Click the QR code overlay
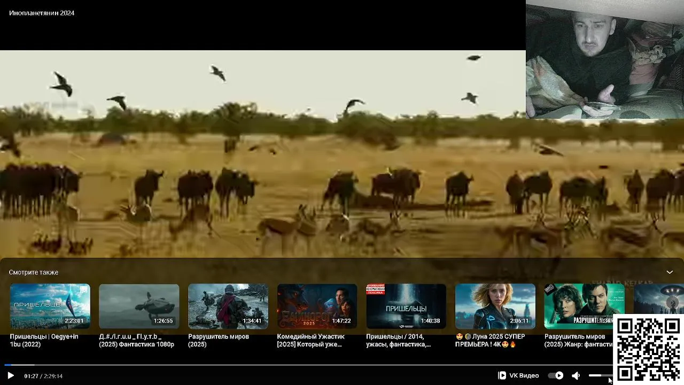The width and height of the screenshot is (684, 385). [649, 349]
